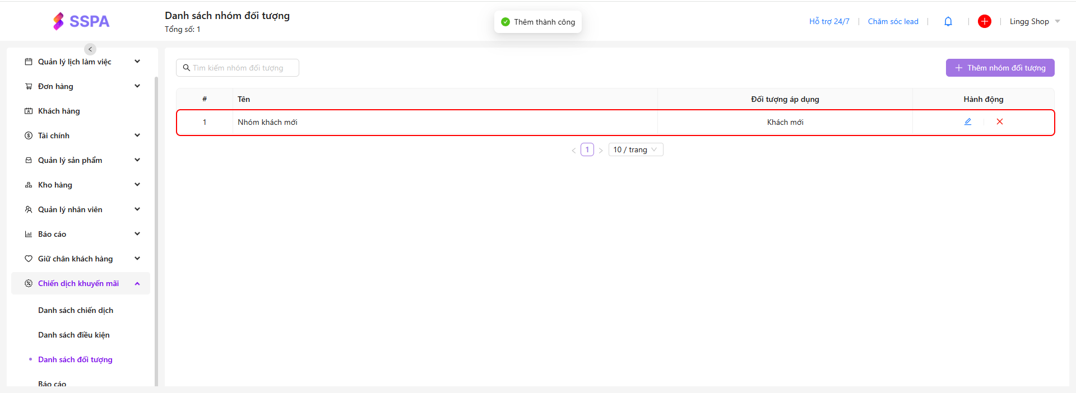Click the search magnifier icon
This screenshot has width=1076, height=393.
pos(187,68)
